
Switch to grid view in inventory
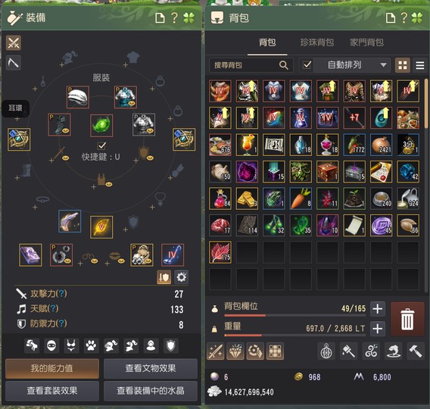403,65
